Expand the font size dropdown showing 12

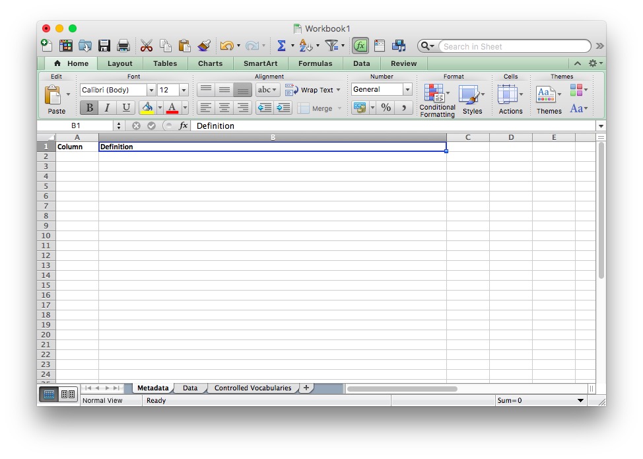click(184, 90)
